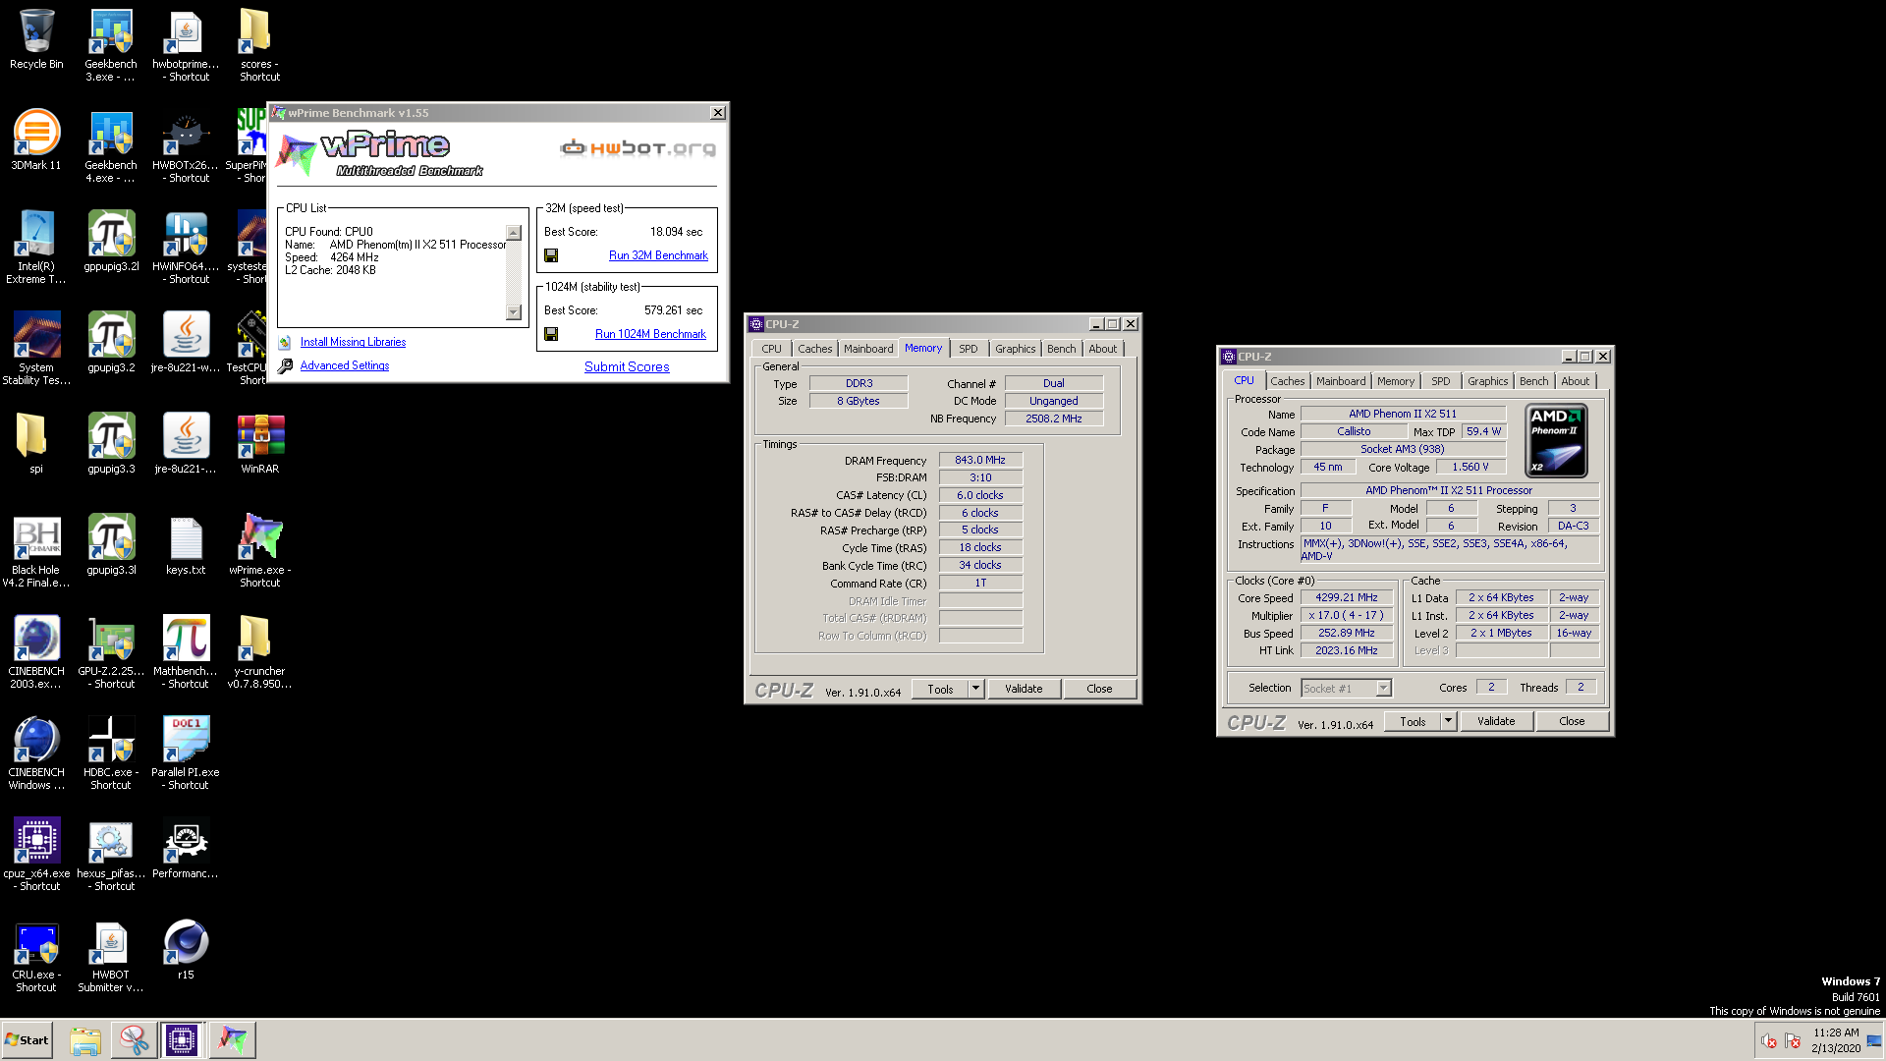This screenshot has width=1886, height=1061.
Task: Open Snipping Tool from the taskbar
Action: tap(134, 1039)
